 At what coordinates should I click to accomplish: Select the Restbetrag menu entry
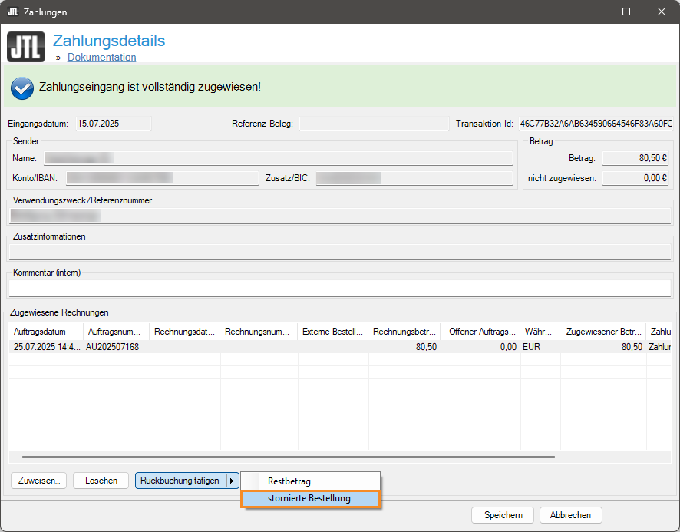click(x=289, y=481)
